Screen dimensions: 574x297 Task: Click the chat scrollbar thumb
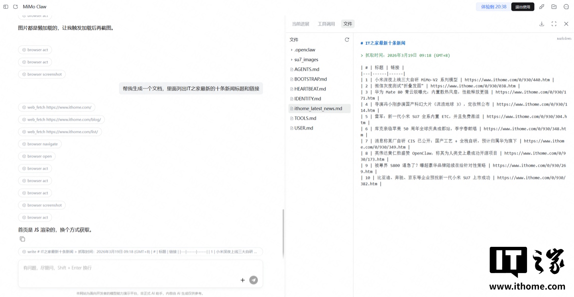pos(283,234)
